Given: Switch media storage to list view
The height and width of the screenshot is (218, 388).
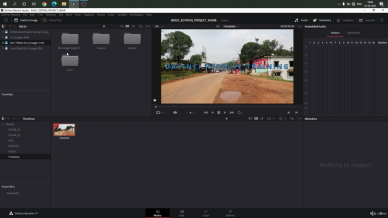Looking at the screenshot, I should (133, 27).
